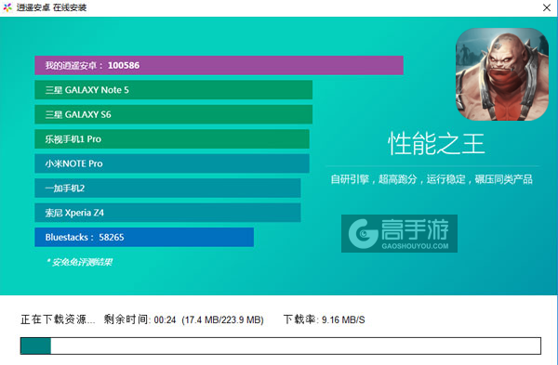Click the 小米NOTE Pro benchmark bar

[x=172, y=163]
